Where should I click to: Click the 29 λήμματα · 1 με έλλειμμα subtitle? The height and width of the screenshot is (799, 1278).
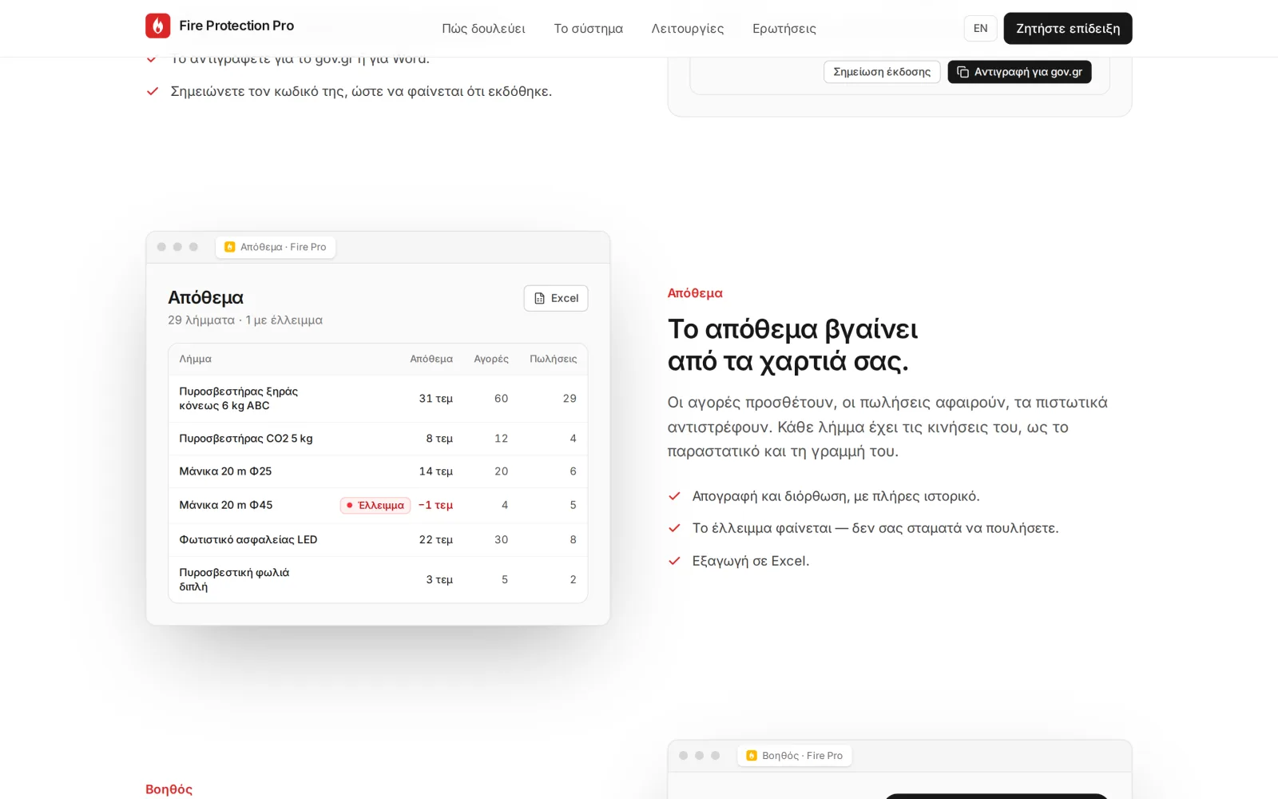245,320
